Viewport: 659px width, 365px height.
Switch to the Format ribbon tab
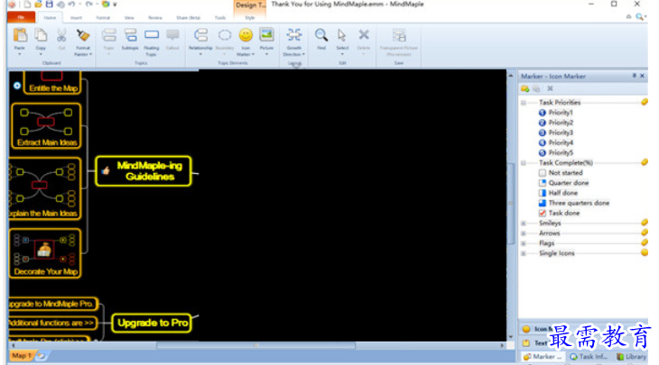click(x=103, y=18)
